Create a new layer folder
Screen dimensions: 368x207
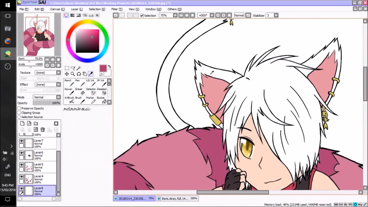coord(36,123)
